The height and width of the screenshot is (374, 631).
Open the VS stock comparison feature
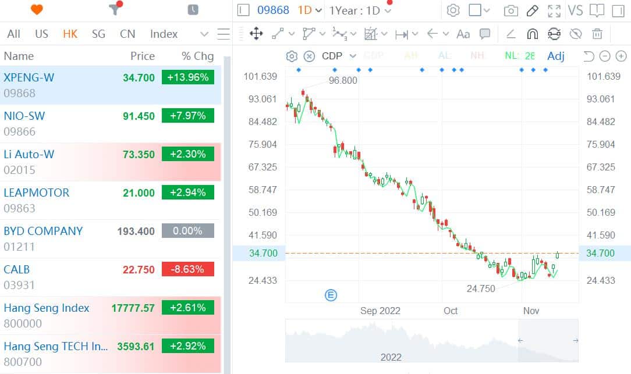[576, 10]
